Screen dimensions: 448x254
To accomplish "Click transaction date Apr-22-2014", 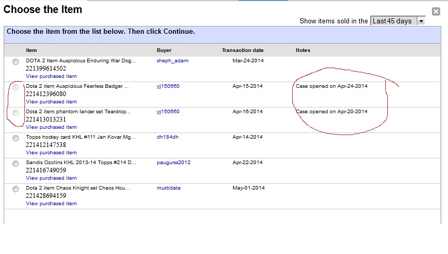I will coord(248,163).
